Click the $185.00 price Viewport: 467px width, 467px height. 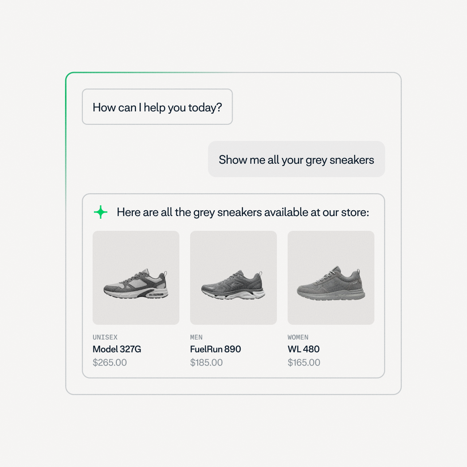pyautogui.click(x=206, y=363)
